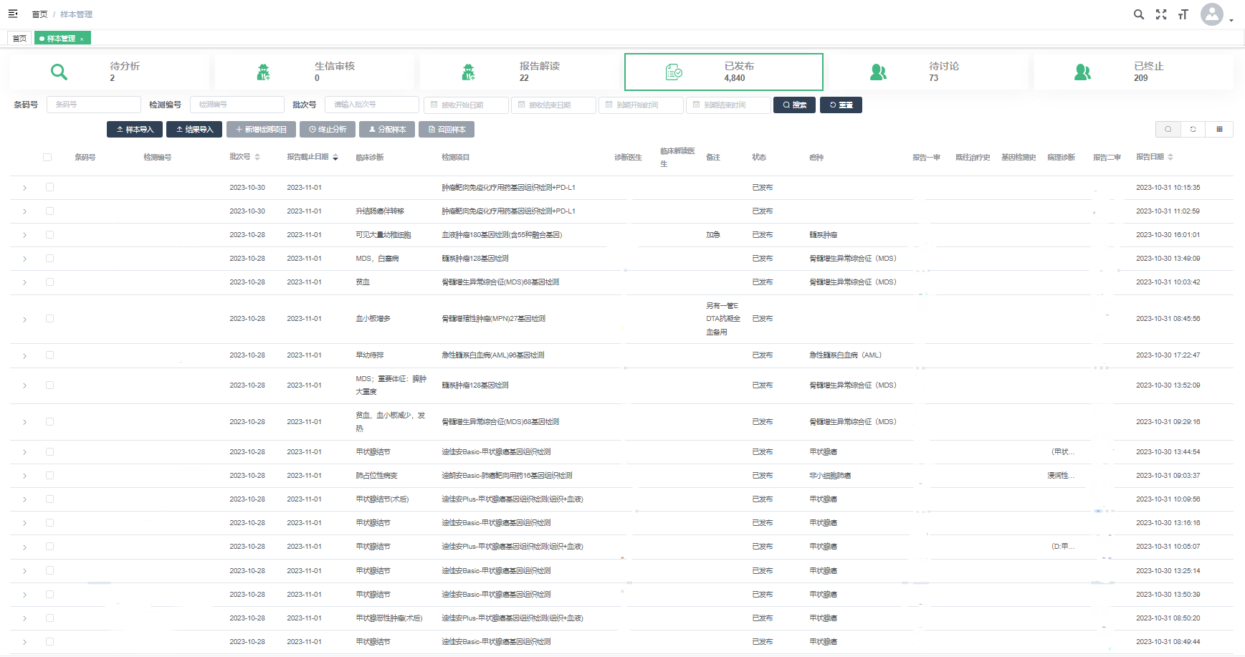The height and width of the screenshot is (657, 1245).
Task: Select checkbox for the 血小板增多 row
Action: tap(49, 319)
